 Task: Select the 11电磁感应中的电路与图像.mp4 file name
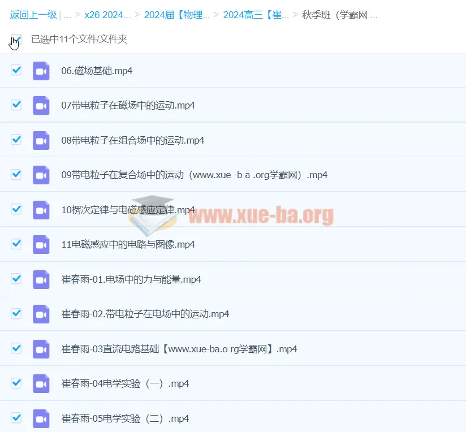[x=128, y=244]
